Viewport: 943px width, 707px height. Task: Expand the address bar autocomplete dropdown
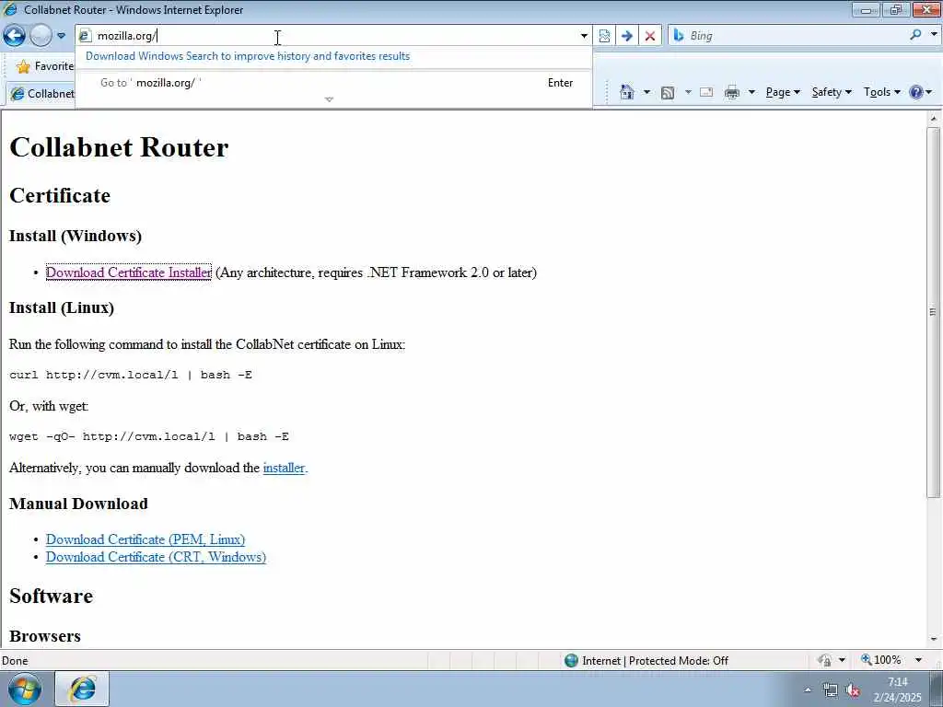(x=583, y=36)
